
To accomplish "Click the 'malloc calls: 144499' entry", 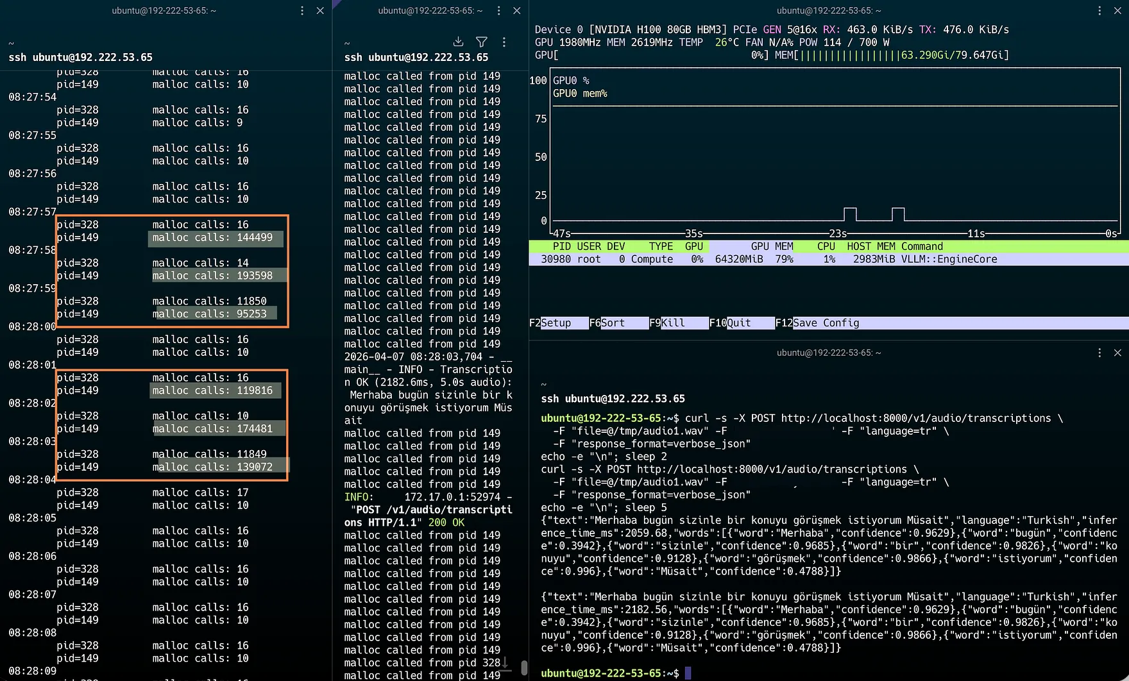I will click(212, 238).
